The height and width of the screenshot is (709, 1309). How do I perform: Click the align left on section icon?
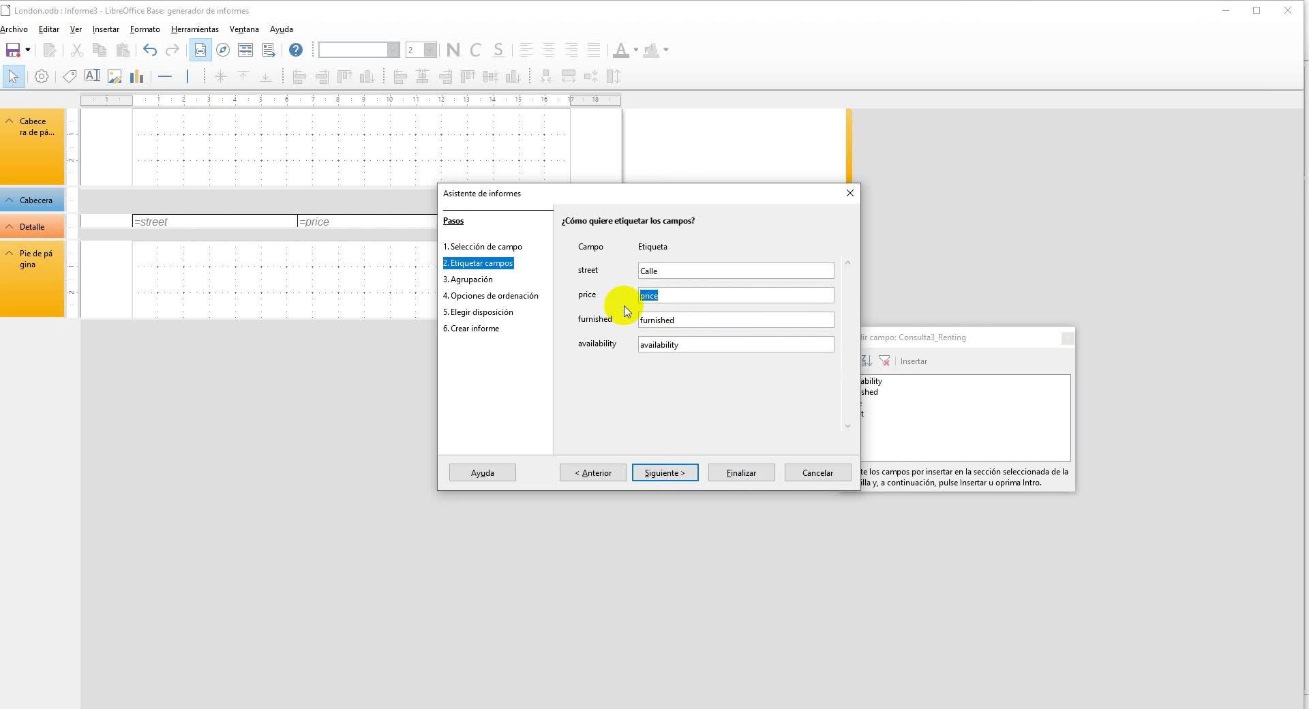[x=299, y=76]
